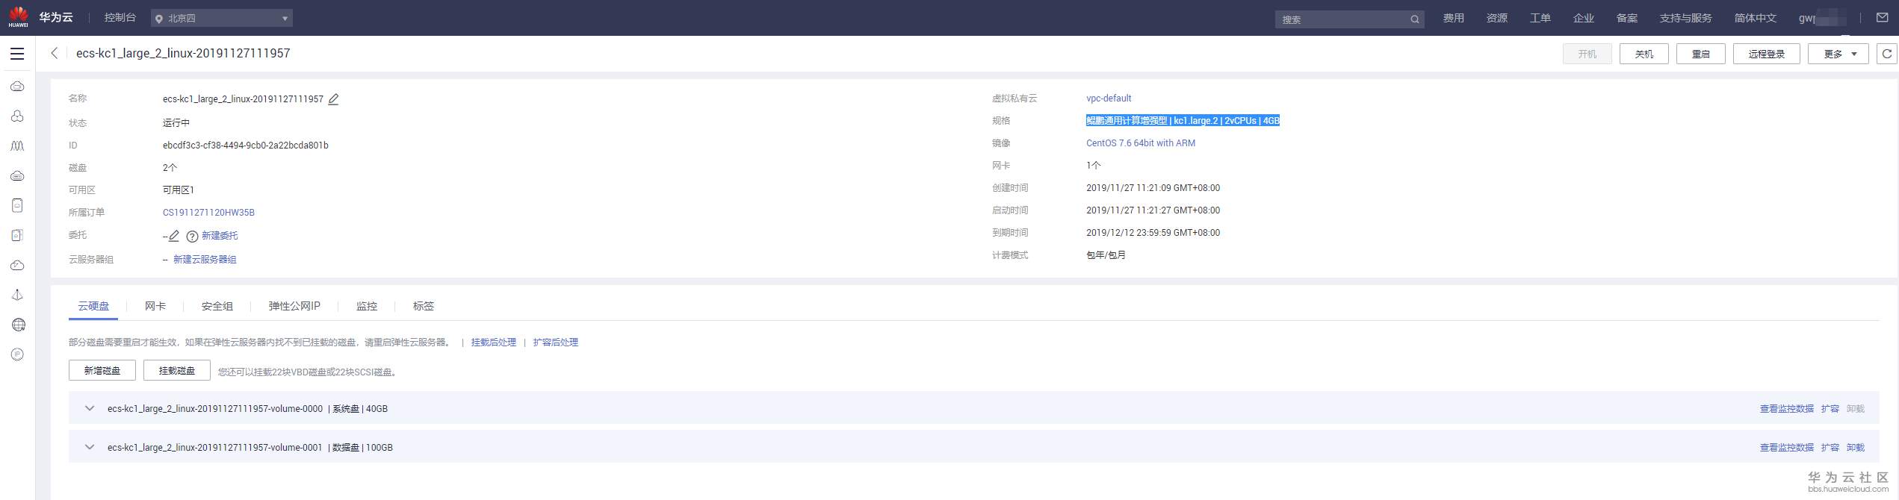
Task: Click the 开机 button
Action: [x=1587, y=54]
